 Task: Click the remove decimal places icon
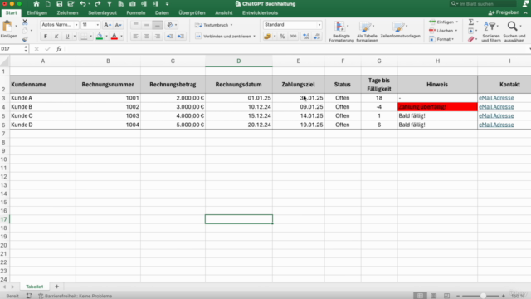click(317, 37)
